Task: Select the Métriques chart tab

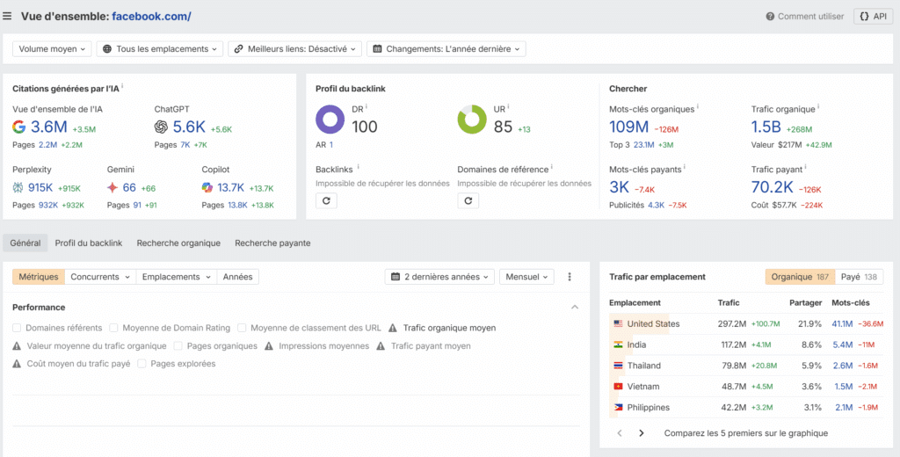Action: [39, 277]
